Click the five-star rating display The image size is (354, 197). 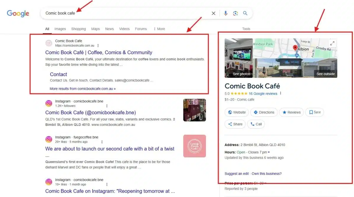[239, 94]
